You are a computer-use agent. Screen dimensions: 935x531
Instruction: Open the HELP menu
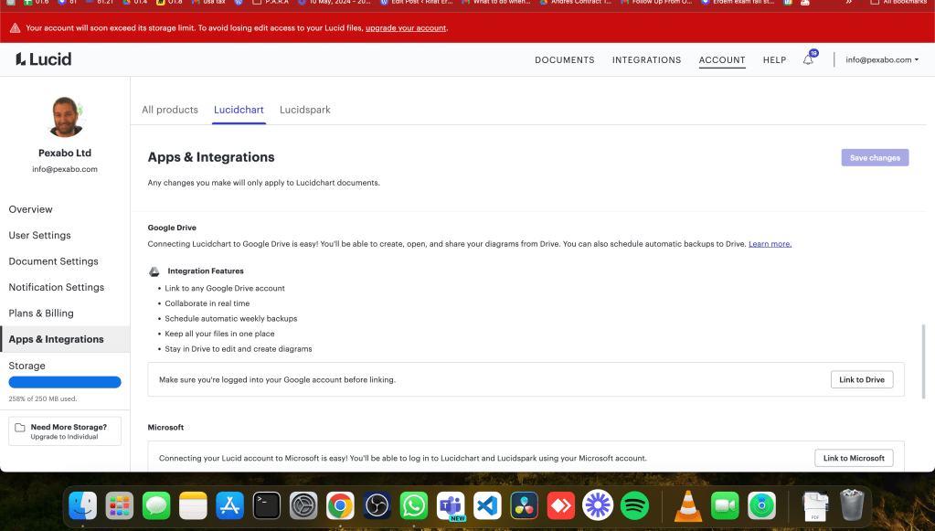[774, 59]
